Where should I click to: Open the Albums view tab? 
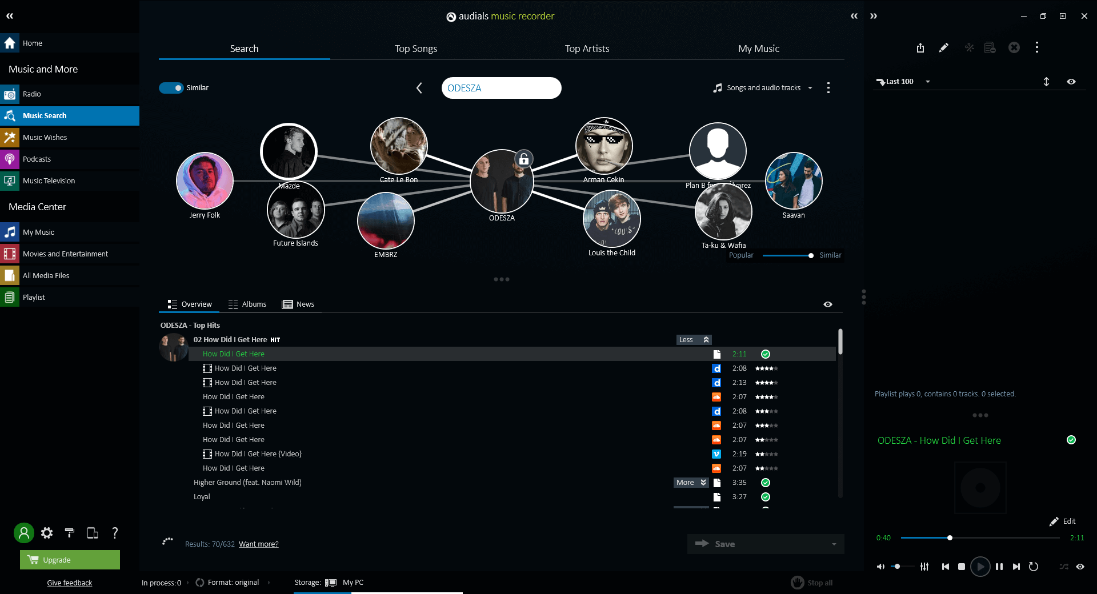(247, 304)
